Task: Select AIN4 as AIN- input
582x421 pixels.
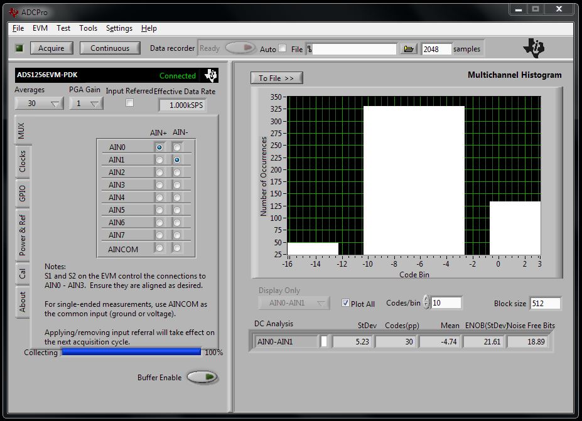Action: (177, 198)
